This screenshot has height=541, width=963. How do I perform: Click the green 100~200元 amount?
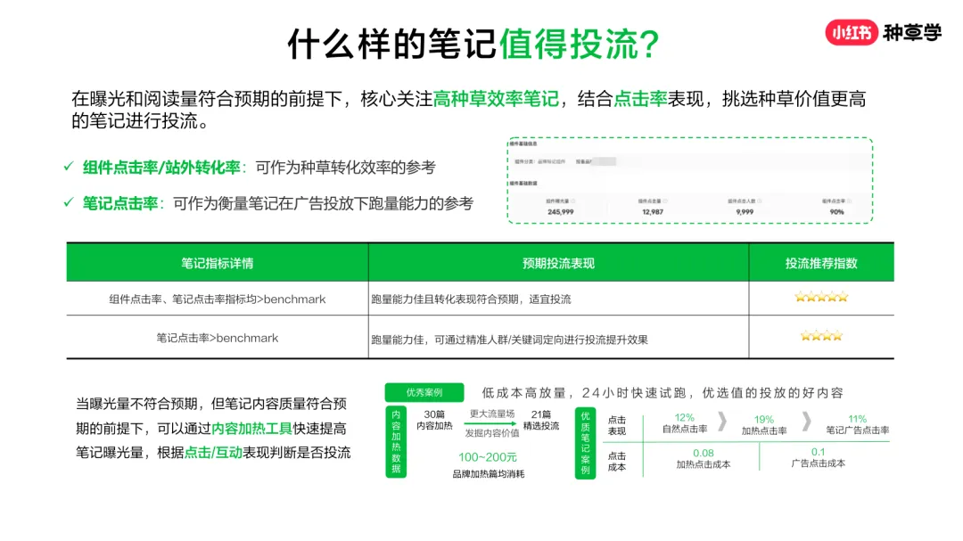point(488,457)
